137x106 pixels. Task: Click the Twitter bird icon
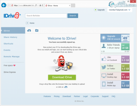point(104,67)
